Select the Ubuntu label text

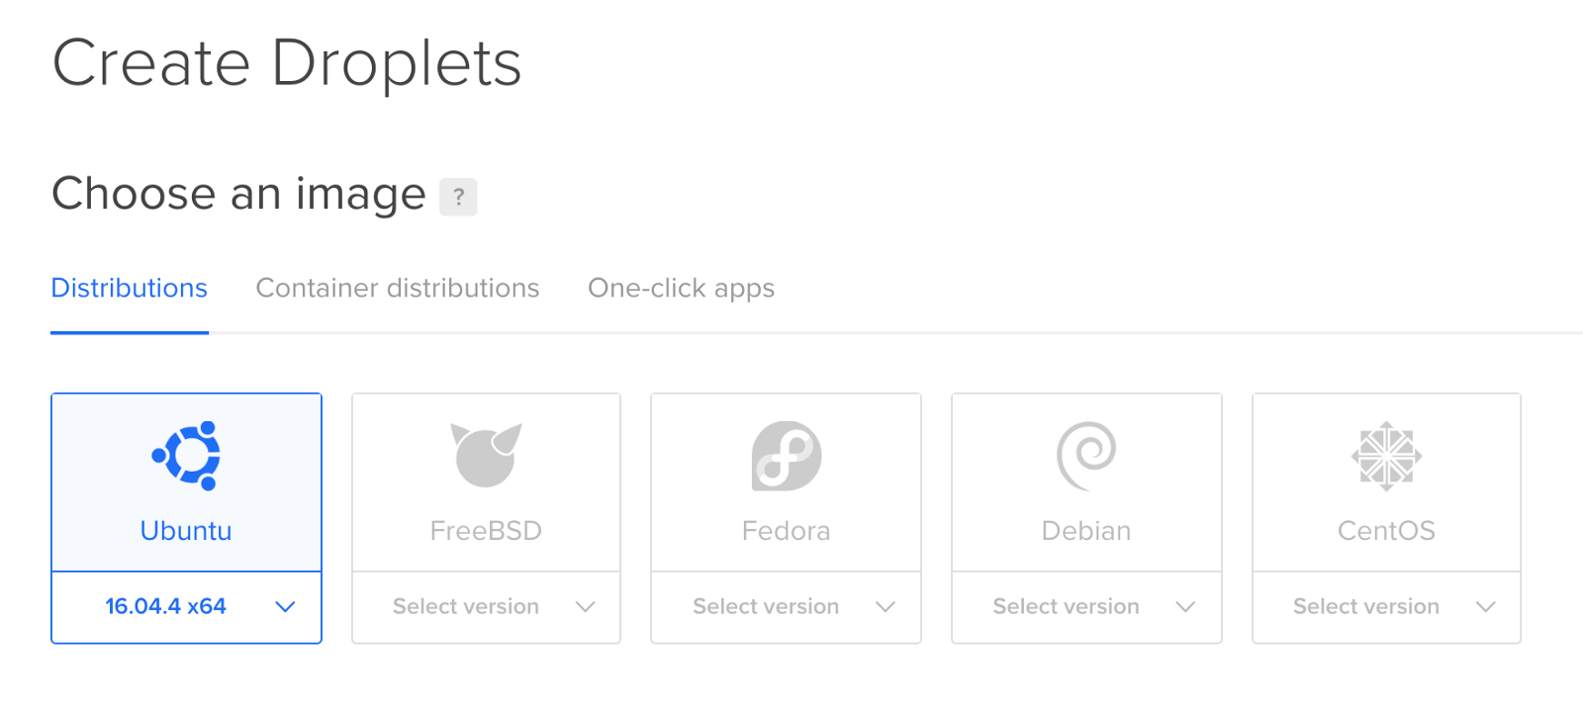click(x=186, y=531)
